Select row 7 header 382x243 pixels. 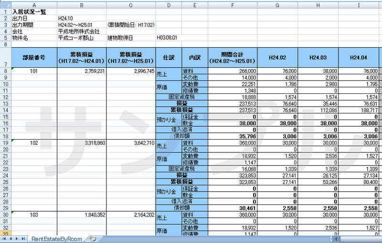(5, 57)
